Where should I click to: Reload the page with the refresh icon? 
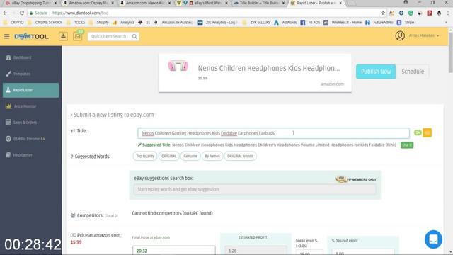click(x=22, y=13)
